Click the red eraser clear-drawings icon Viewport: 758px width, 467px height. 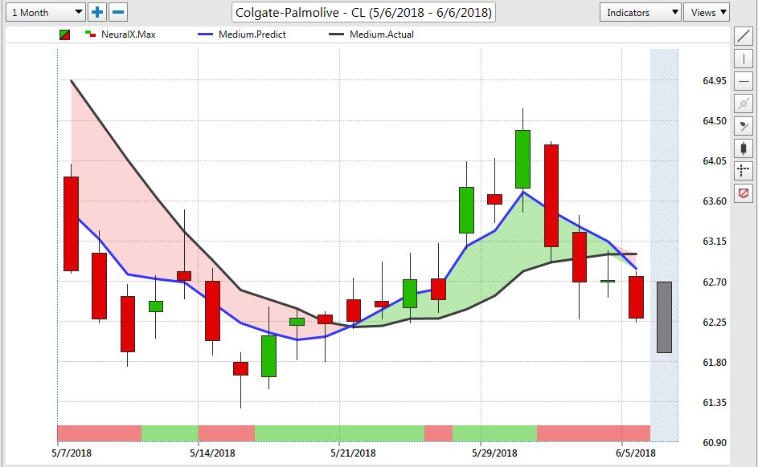(x=743, y=193)
